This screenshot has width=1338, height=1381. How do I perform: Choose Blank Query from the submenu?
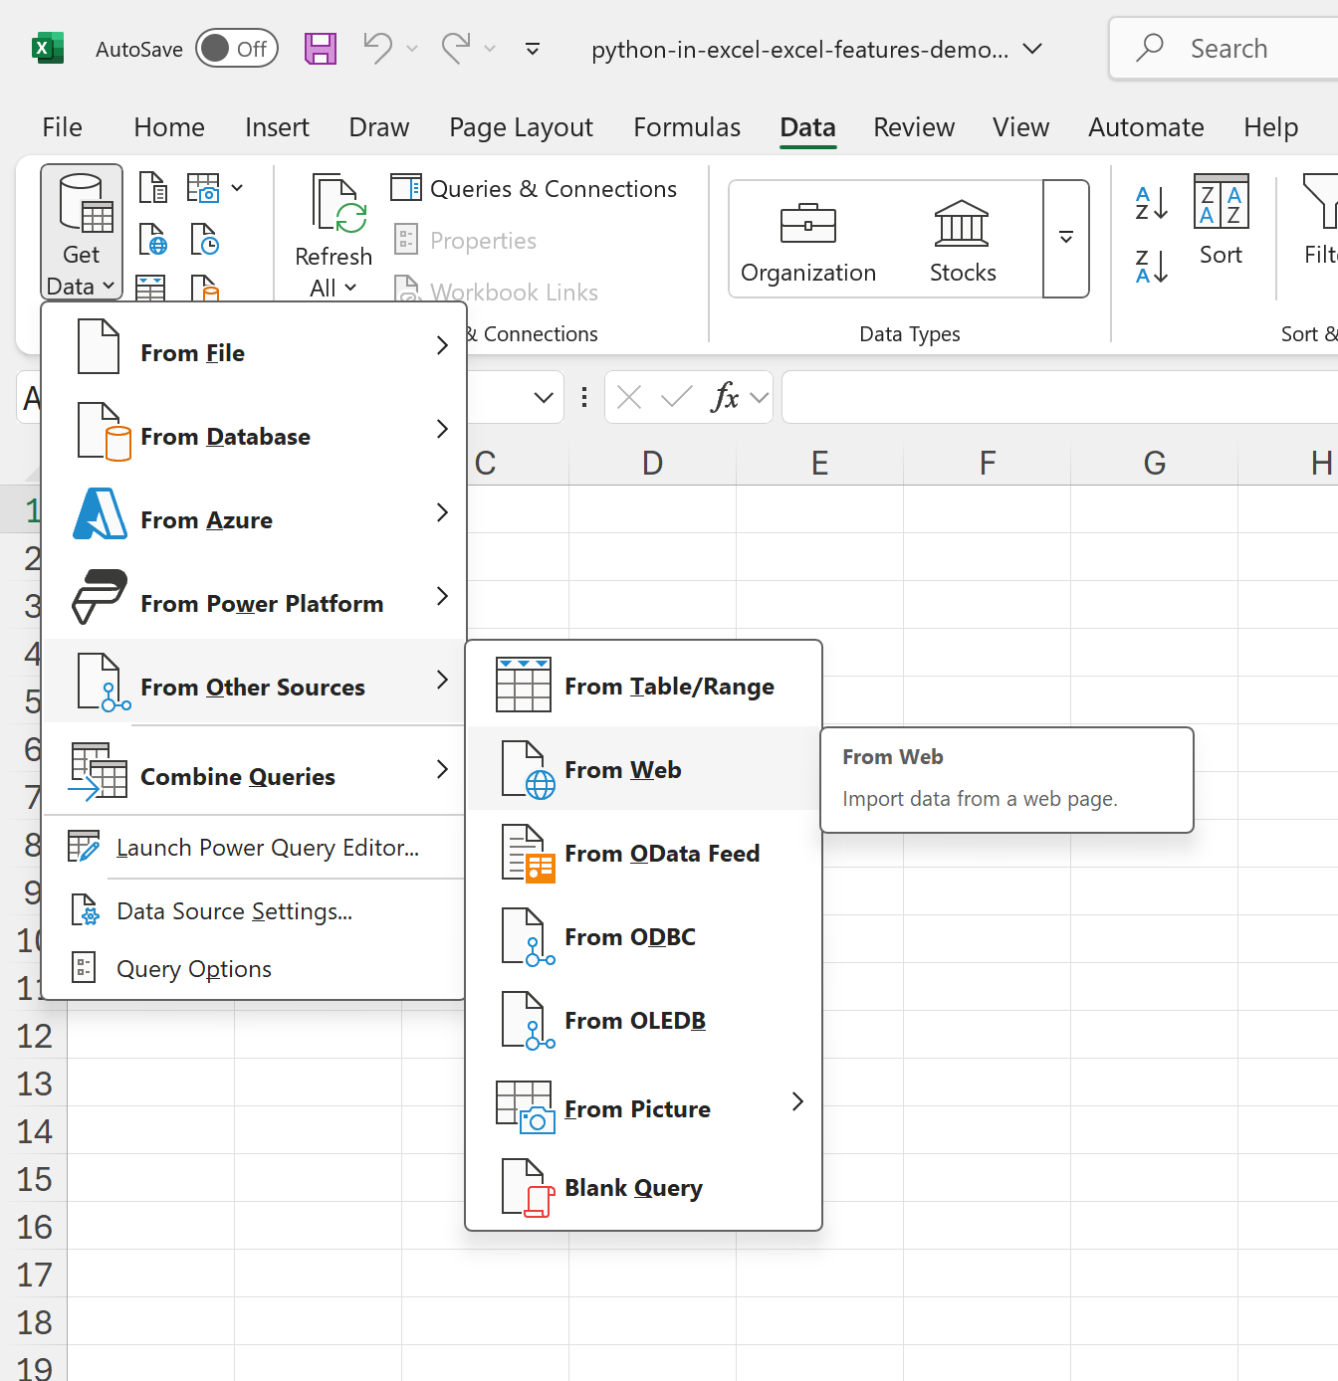[x=633, y=1188]
